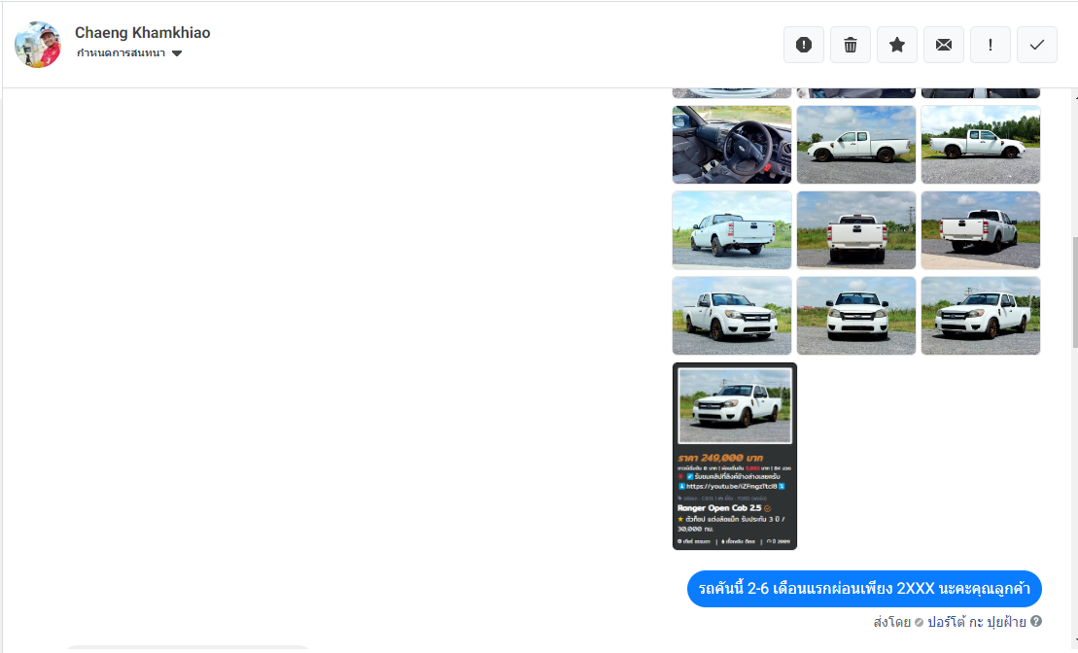The image size is (1078, 653).
Task: Select the blue message about 2XXX installments
Action: (864, 589)
